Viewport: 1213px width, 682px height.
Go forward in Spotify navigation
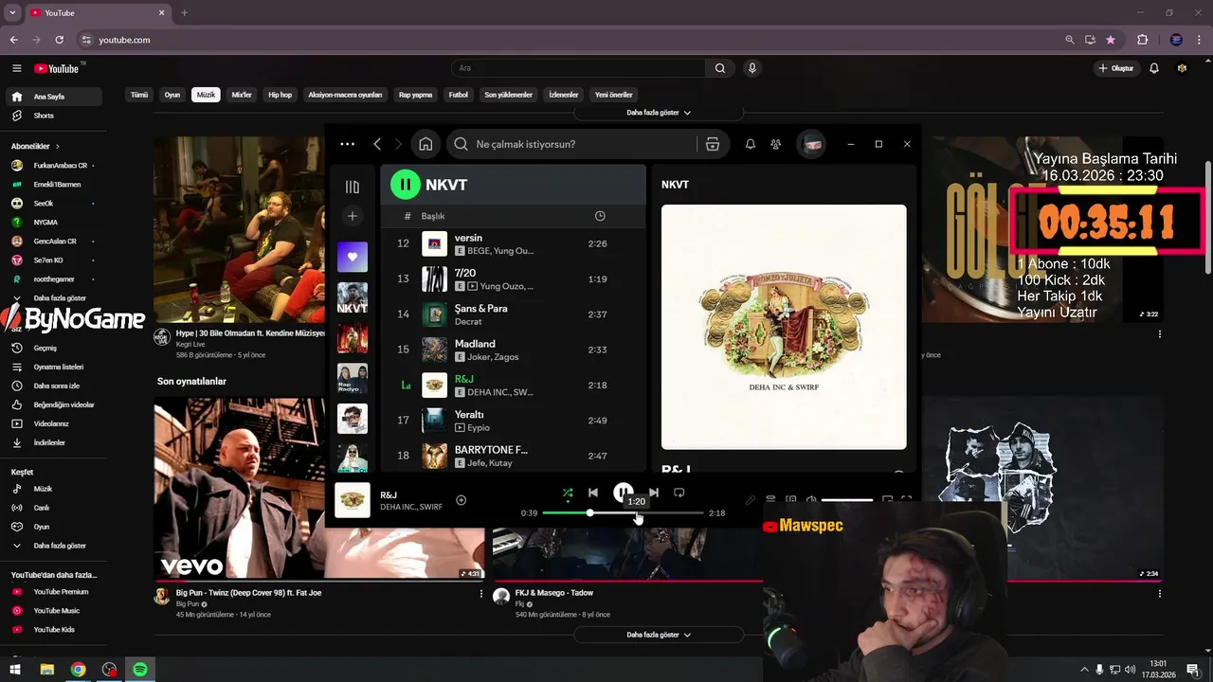pyautogui.click(x=398, y=144)
